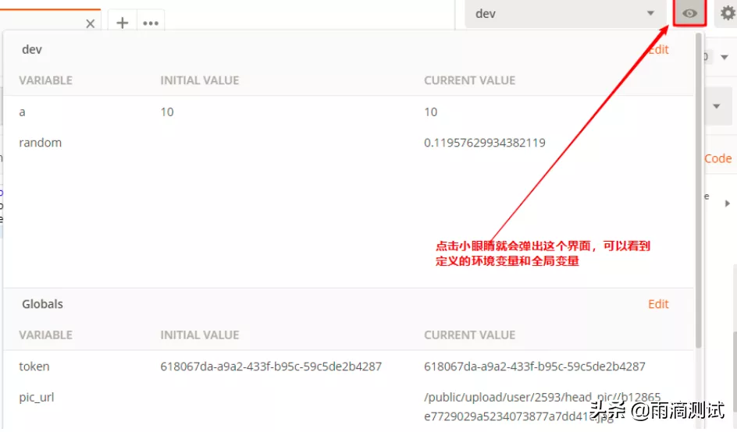This screenshot has height=432, width=737.
Task: Edit the dev environment variables
Action: (658, 49)
